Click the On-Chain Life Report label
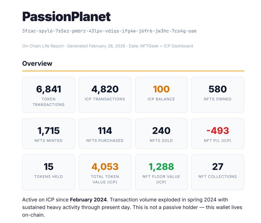 coord(44,46)
